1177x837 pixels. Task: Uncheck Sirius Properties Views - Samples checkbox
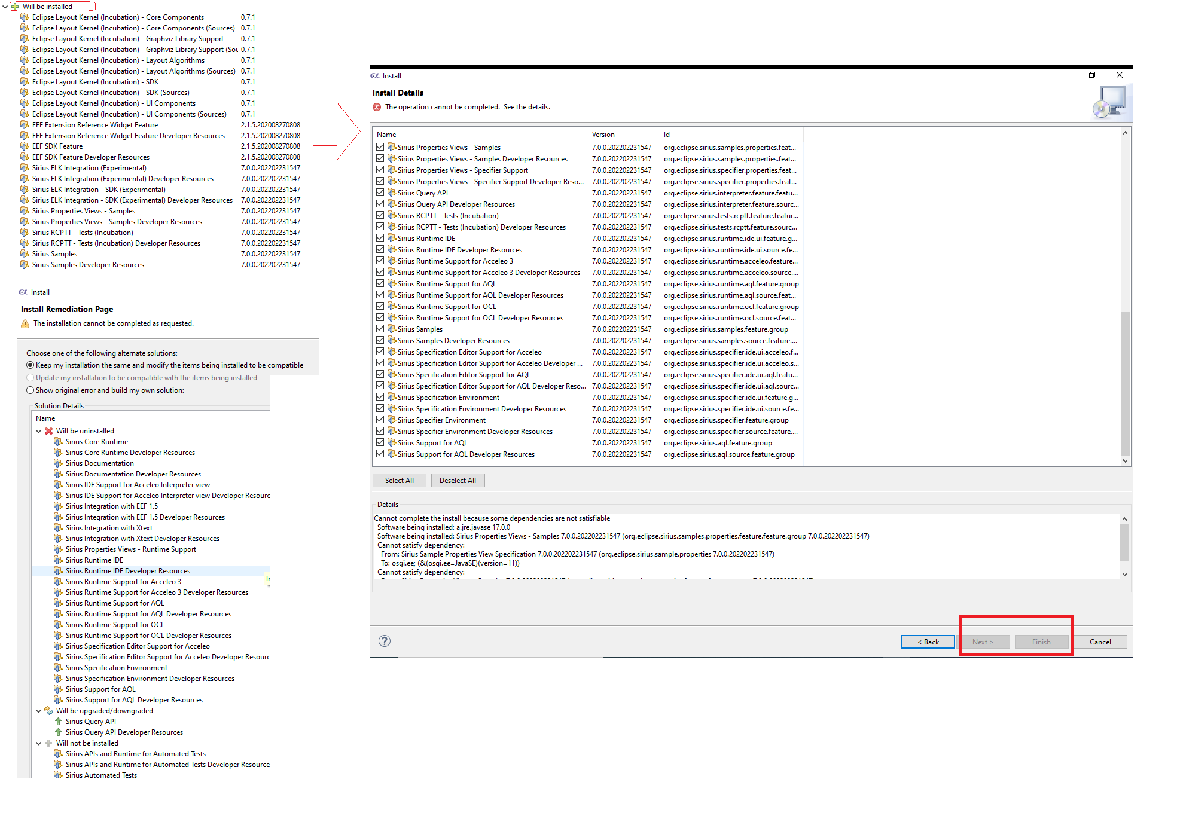(x=380, y=147)
